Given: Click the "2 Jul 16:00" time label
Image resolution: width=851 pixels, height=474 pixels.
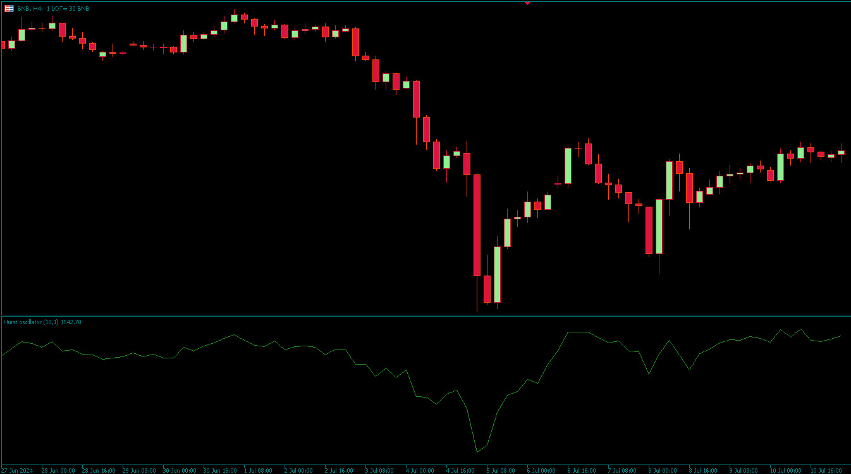Looking at the screenshot, I should coord(339,470).
